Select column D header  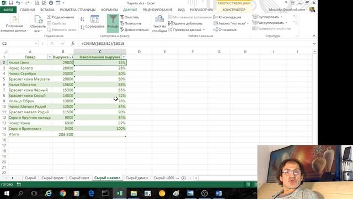139,51
